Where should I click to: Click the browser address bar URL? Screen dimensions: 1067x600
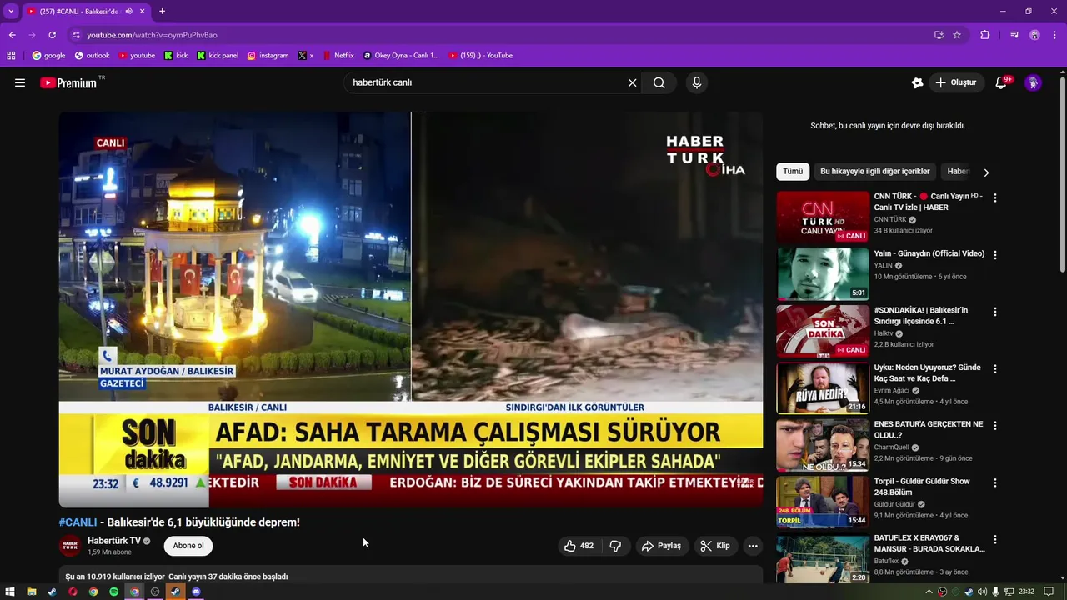pos(152,35)
